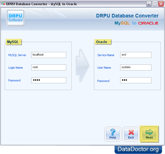165x154 pixels.
Task: Click the Next arrow button
Action: pyautogui.click(x=149, y=134)
